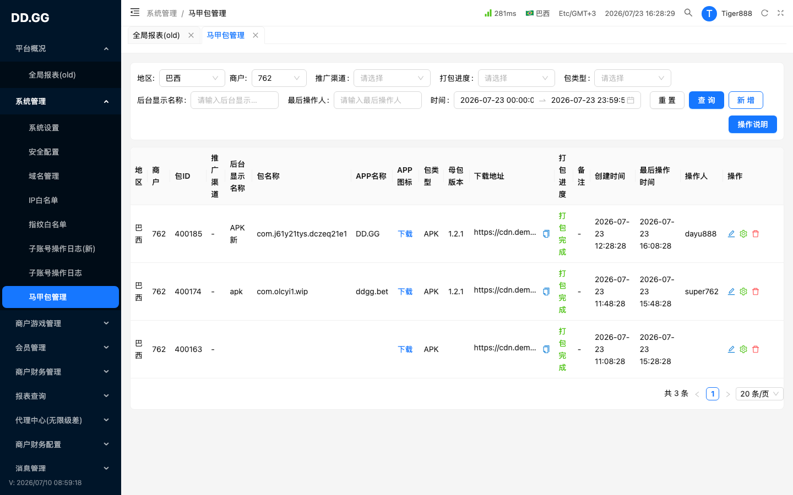Collapse the 系统管理 sidebar section
The height and width of the screenshot is (495, 793).
click(61, 101)
